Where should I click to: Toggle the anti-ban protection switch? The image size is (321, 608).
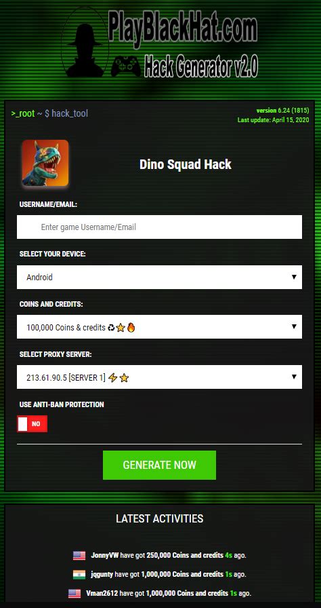[x=32, y=424]
